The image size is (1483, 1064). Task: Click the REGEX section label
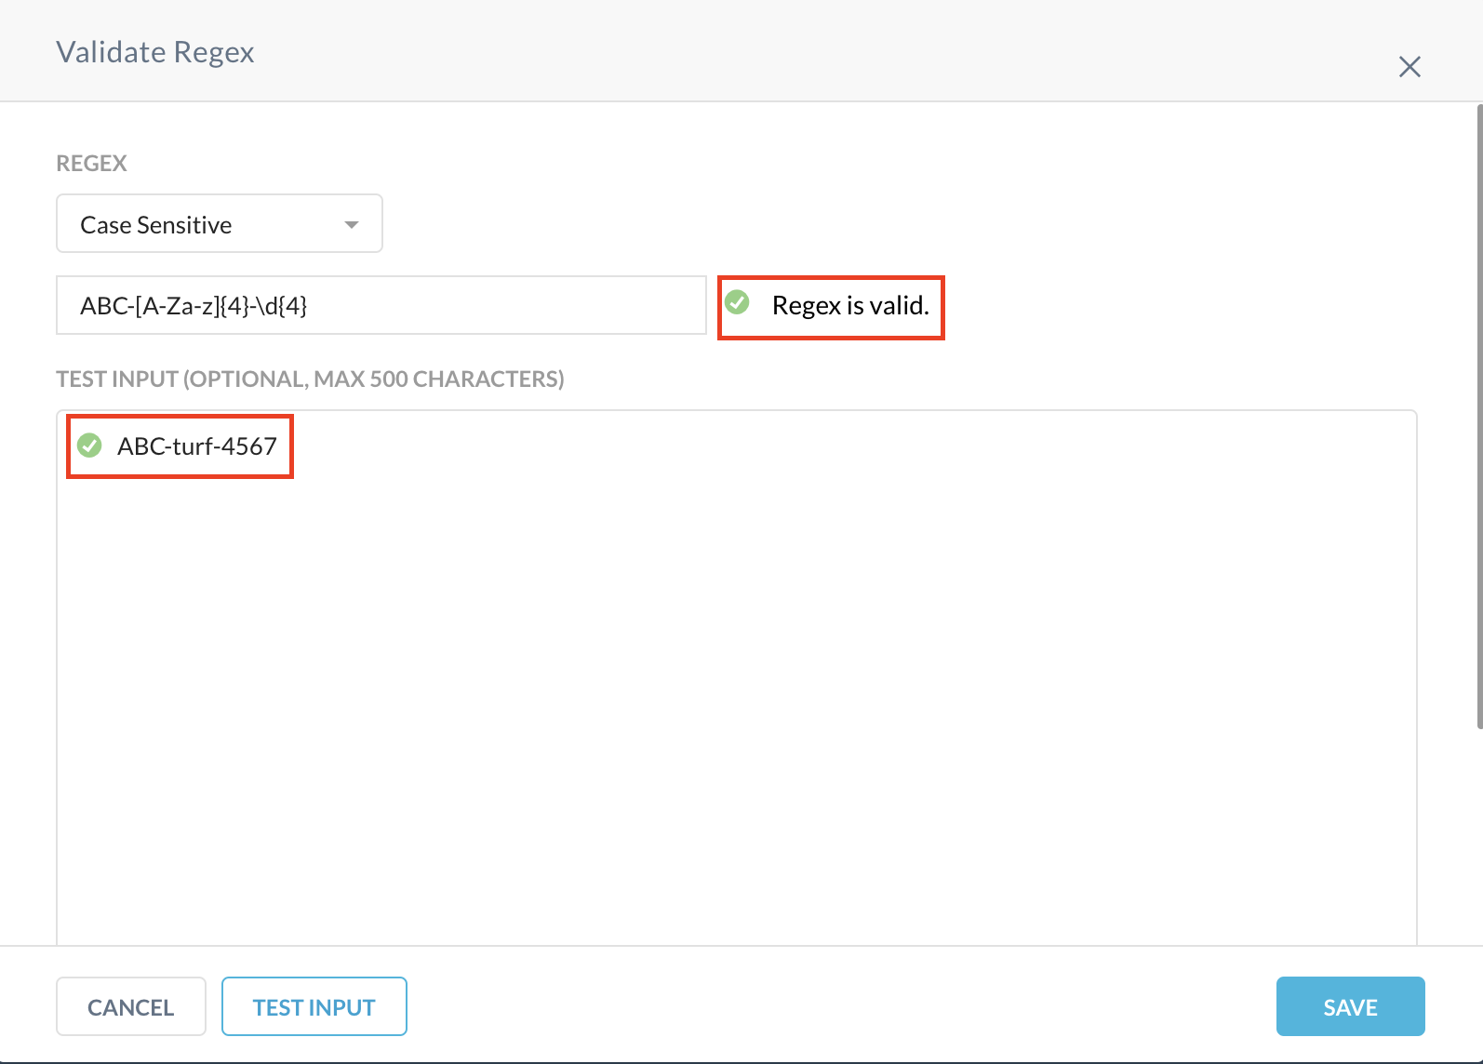tap(91, 164)
